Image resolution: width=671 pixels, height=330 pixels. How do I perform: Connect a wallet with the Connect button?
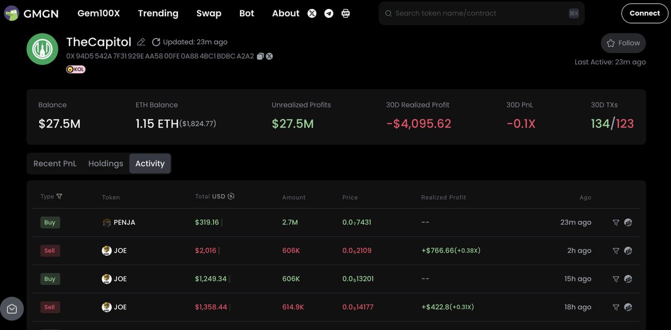click(x=645, y=13)
